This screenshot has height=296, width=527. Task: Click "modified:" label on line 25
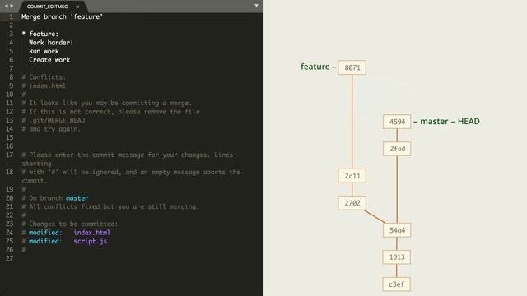[45, 241]
